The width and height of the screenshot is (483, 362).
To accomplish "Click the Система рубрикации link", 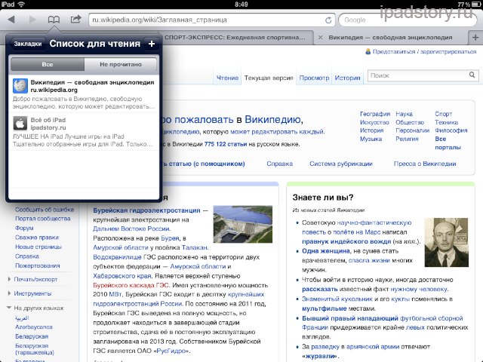I will [x=341, y=164].
